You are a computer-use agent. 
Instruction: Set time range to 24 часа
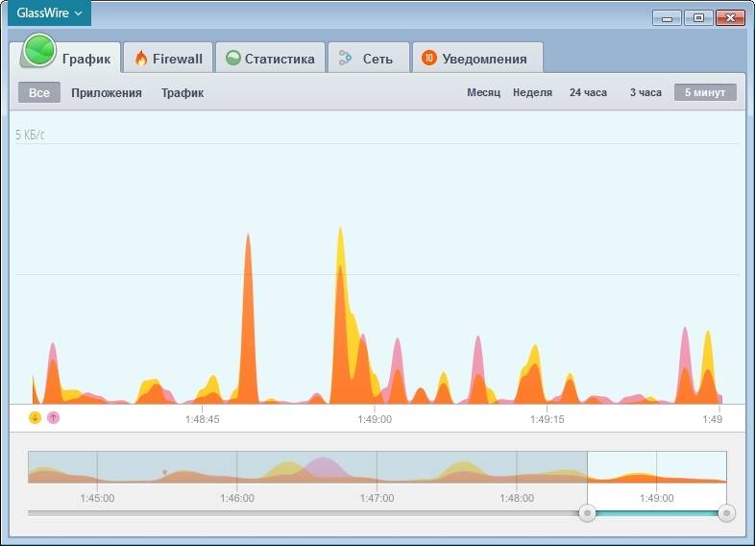click(588, 92)
